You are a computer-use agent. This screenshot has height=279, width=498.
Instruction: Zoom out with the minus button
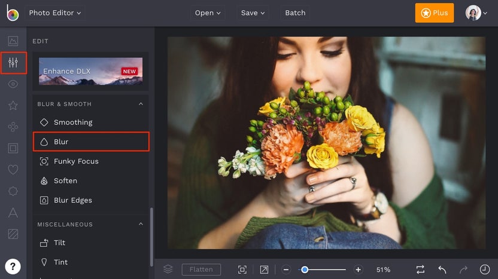(286, 269)
